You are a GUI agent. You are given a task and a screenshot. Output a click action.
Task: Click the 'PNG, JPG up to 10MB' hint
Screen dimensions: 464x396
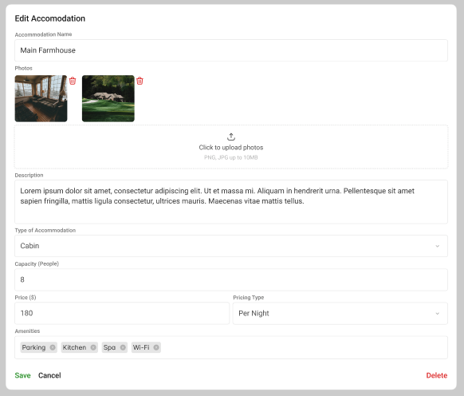(x=231, y=157)
